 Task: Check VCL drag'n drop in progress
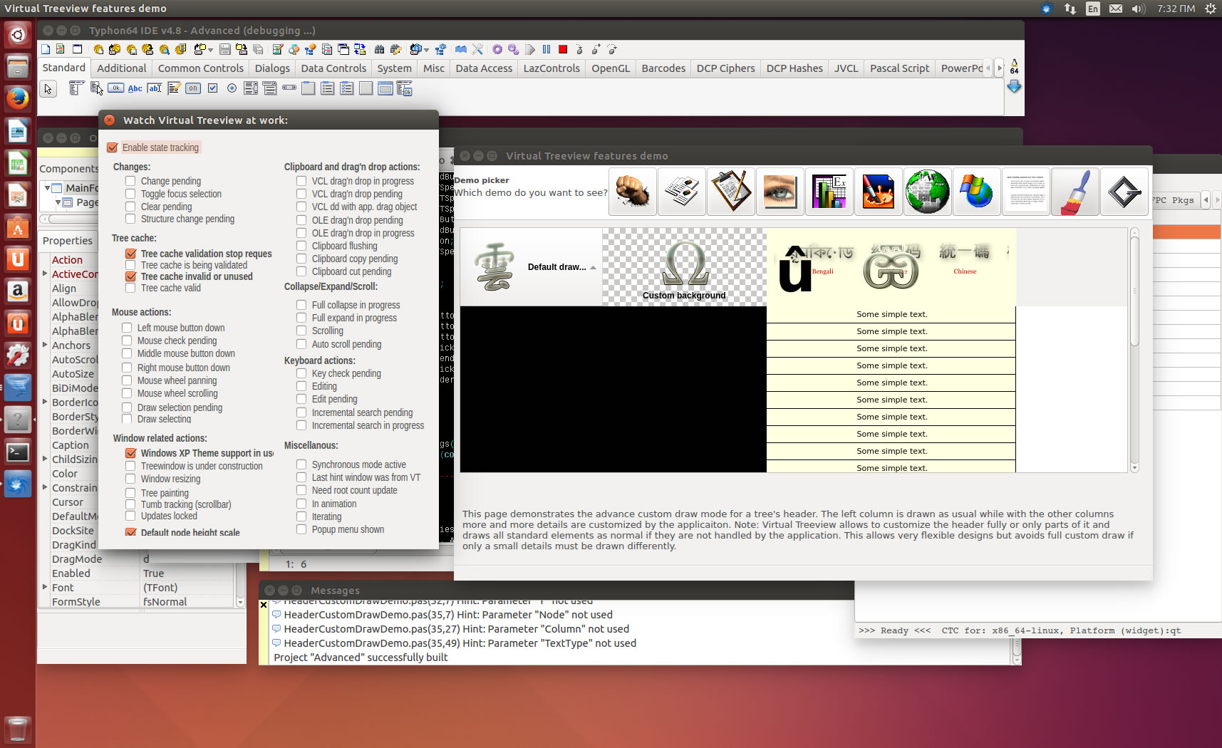pyautogui.click(x=301, y=181)
